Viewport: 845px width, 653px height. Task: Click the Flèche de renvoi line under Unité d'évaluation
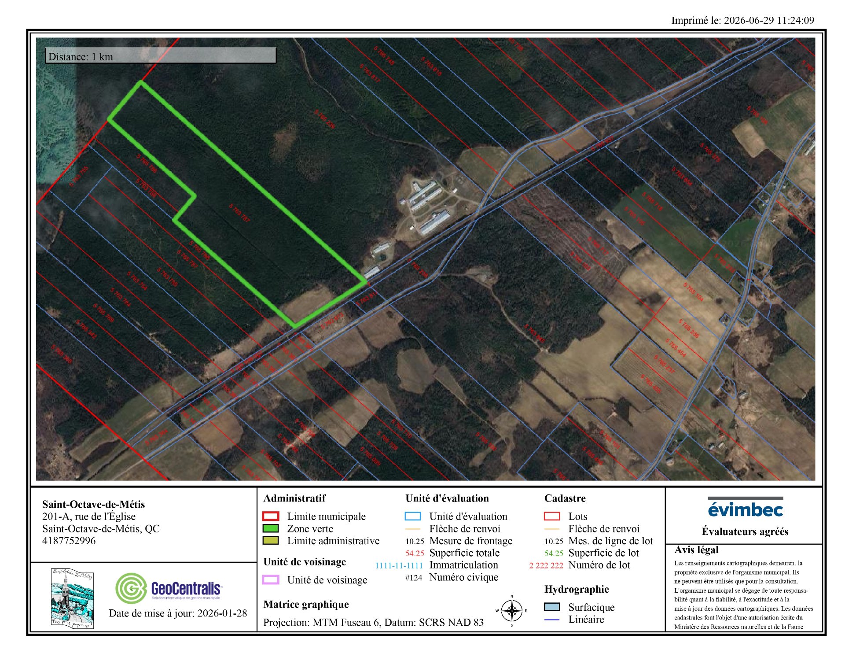(412, 529)
